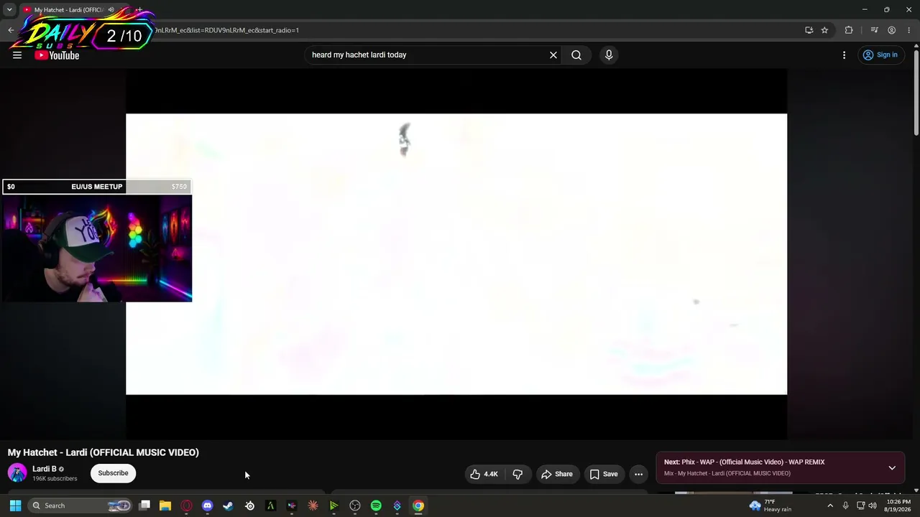920x517 pixels.
Task: Expand the Next up mix playlist panel
Action: tap(892, 467)
